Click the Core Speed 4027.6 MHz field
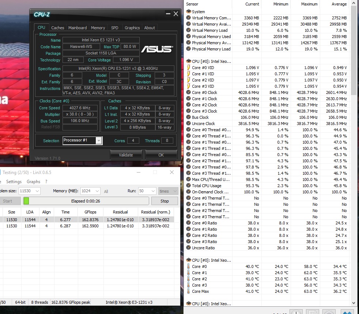Screen dimensions: 359x314 80,108
